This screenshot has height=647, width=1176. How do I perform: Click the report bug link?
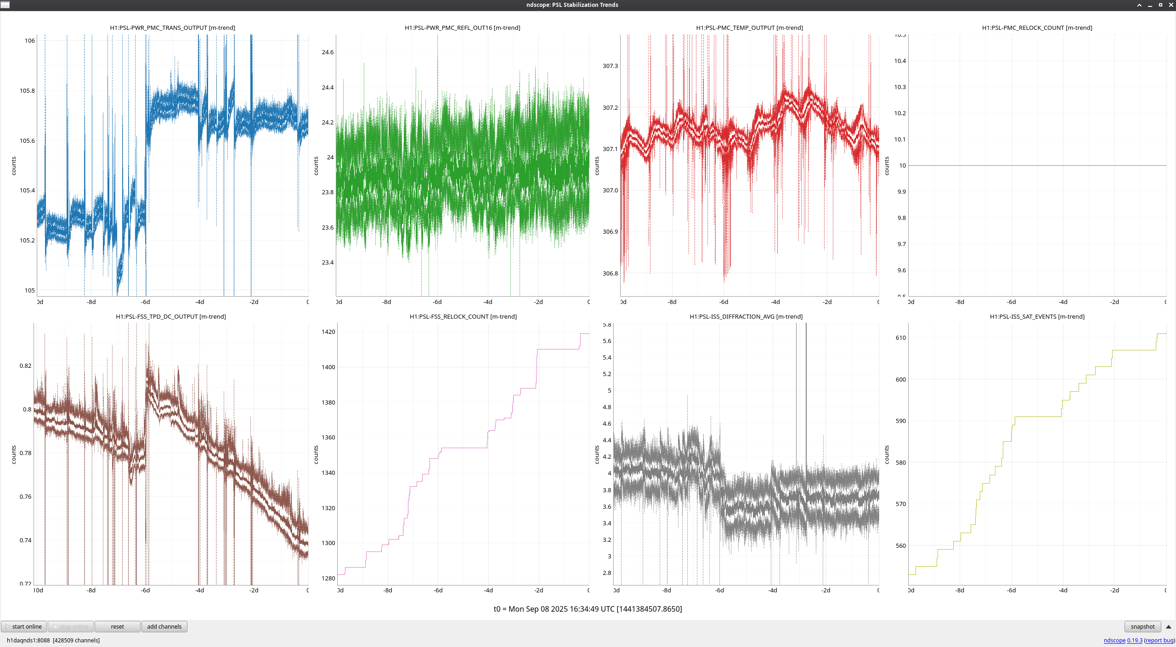1159,640
